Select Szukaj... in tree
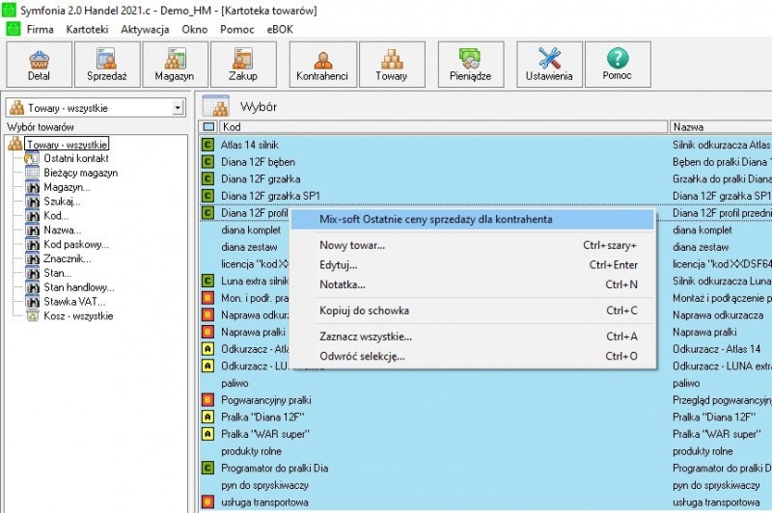This screenshot has width=772, height=513. (x=62, y=202)
